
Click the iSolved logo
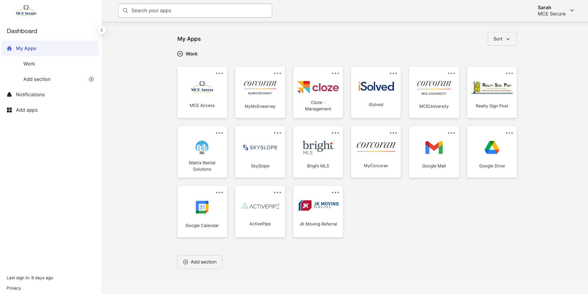376,86
